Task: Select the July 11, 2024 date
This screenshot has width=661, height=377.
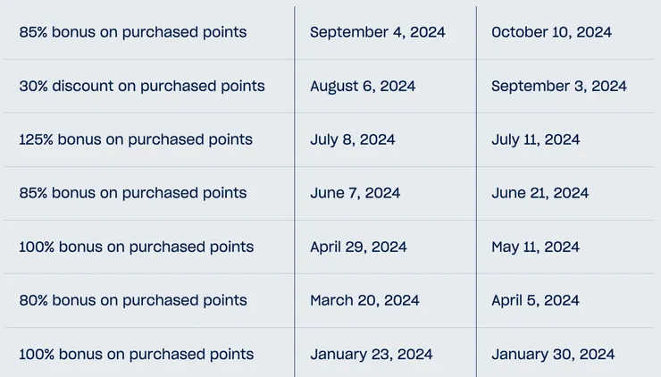Action: click(536, 140)
